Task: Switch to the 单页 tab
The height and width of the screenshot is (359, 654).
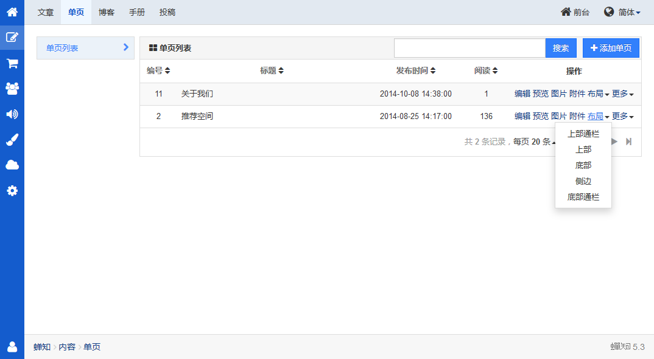Action: pos(76,13)
